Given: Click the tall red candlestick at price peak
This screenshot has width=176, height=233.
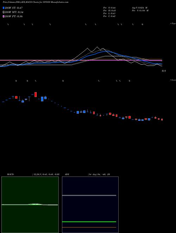Looking at the screenshot, I should pos(36,95).
